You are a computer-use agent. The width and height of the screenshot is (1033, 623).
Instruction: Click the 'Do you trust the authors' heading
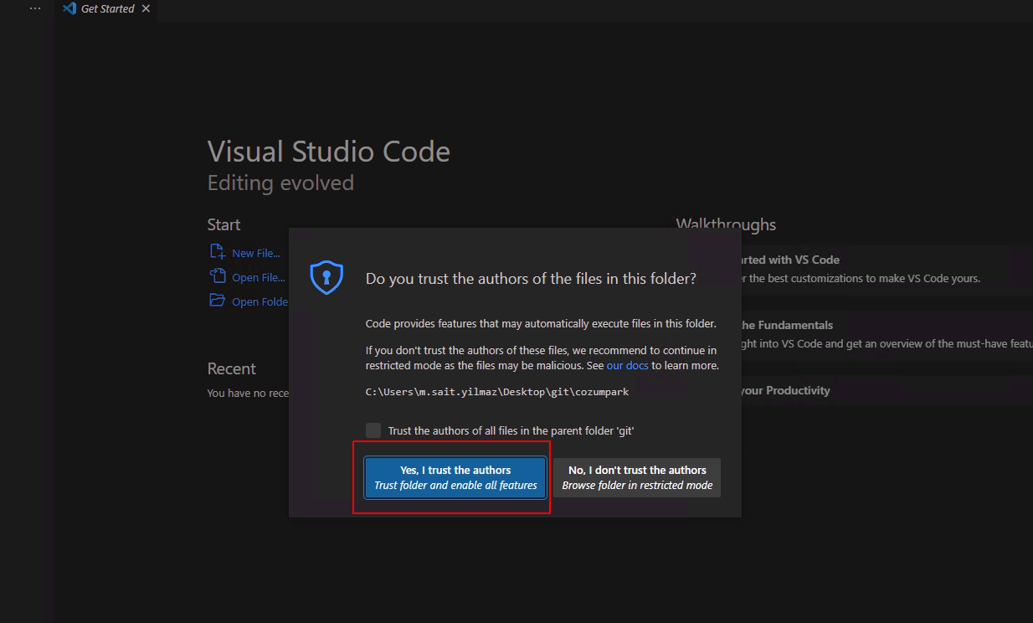531,278
